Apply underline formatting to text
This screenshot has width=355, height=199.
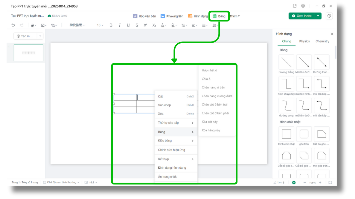[x=128, y=25]
